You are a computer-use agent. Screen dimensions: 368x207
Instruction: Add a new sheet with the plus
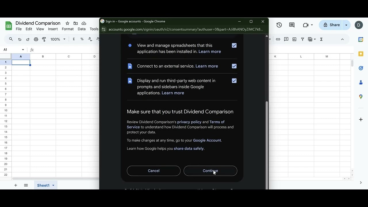click(16, 185)
